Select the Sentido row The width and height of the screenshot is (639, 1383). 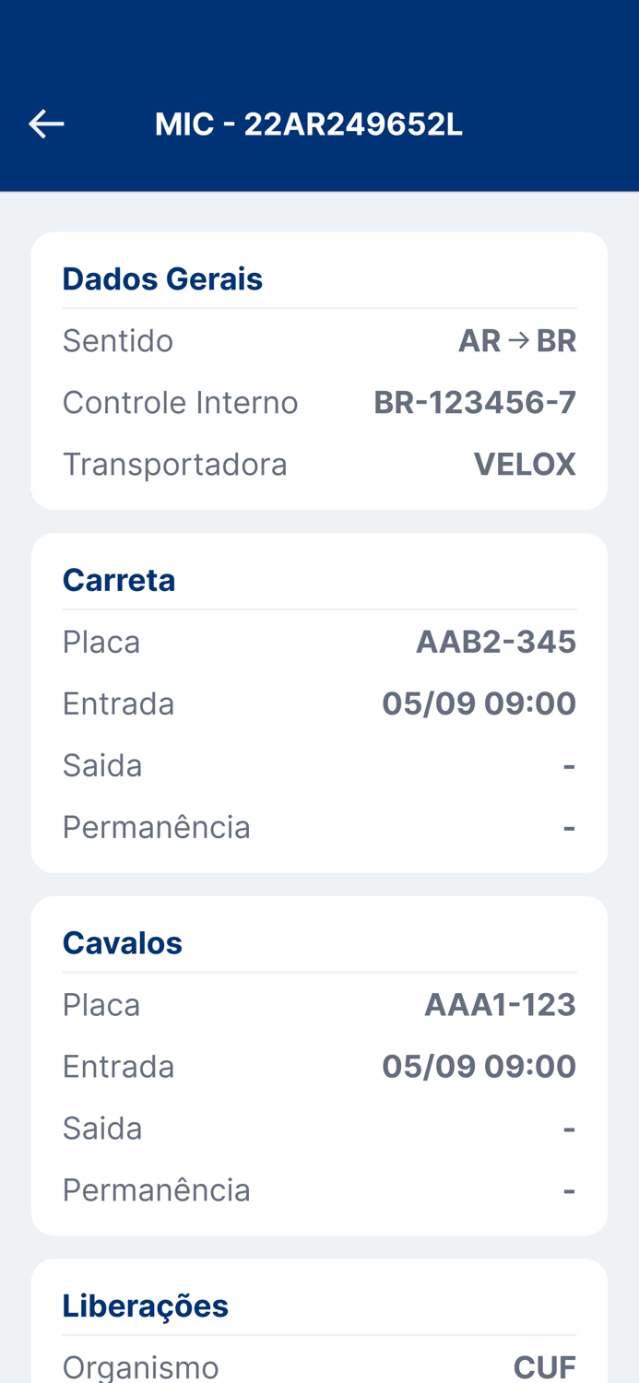(118, 339)
